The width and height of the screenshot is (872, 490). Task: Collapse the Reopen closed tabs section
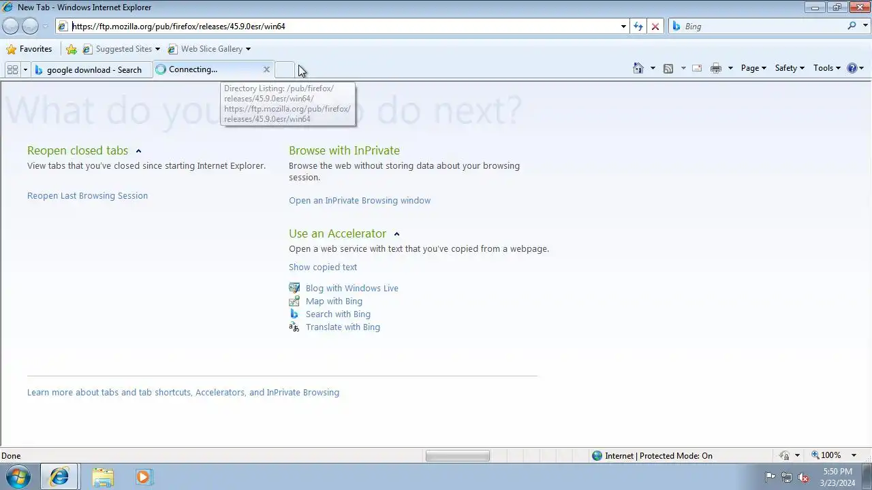tap(138, 151)
